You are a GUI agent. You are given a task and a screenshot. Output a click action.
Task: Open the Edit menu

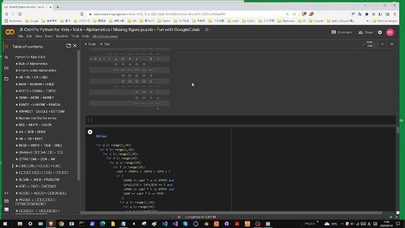click(29, 37)
